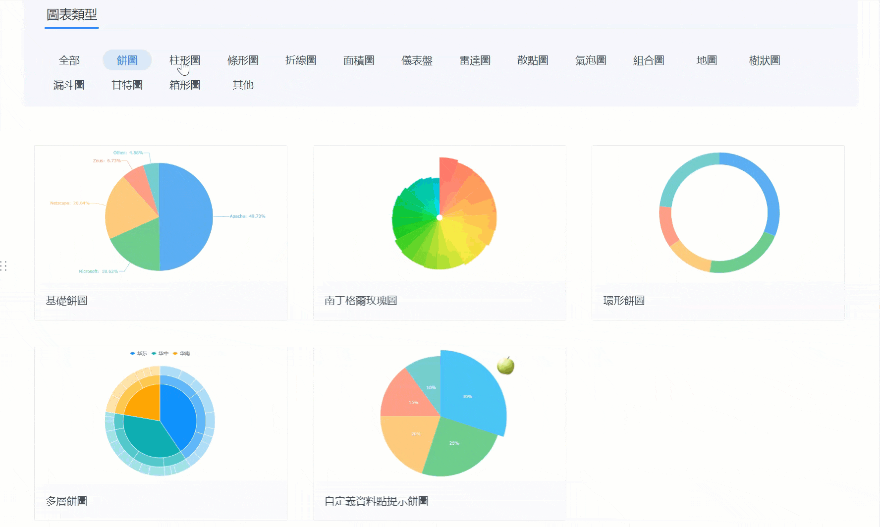Select the 組合圖 category
Screen dimensions: 880x527
tap(648, 60)
